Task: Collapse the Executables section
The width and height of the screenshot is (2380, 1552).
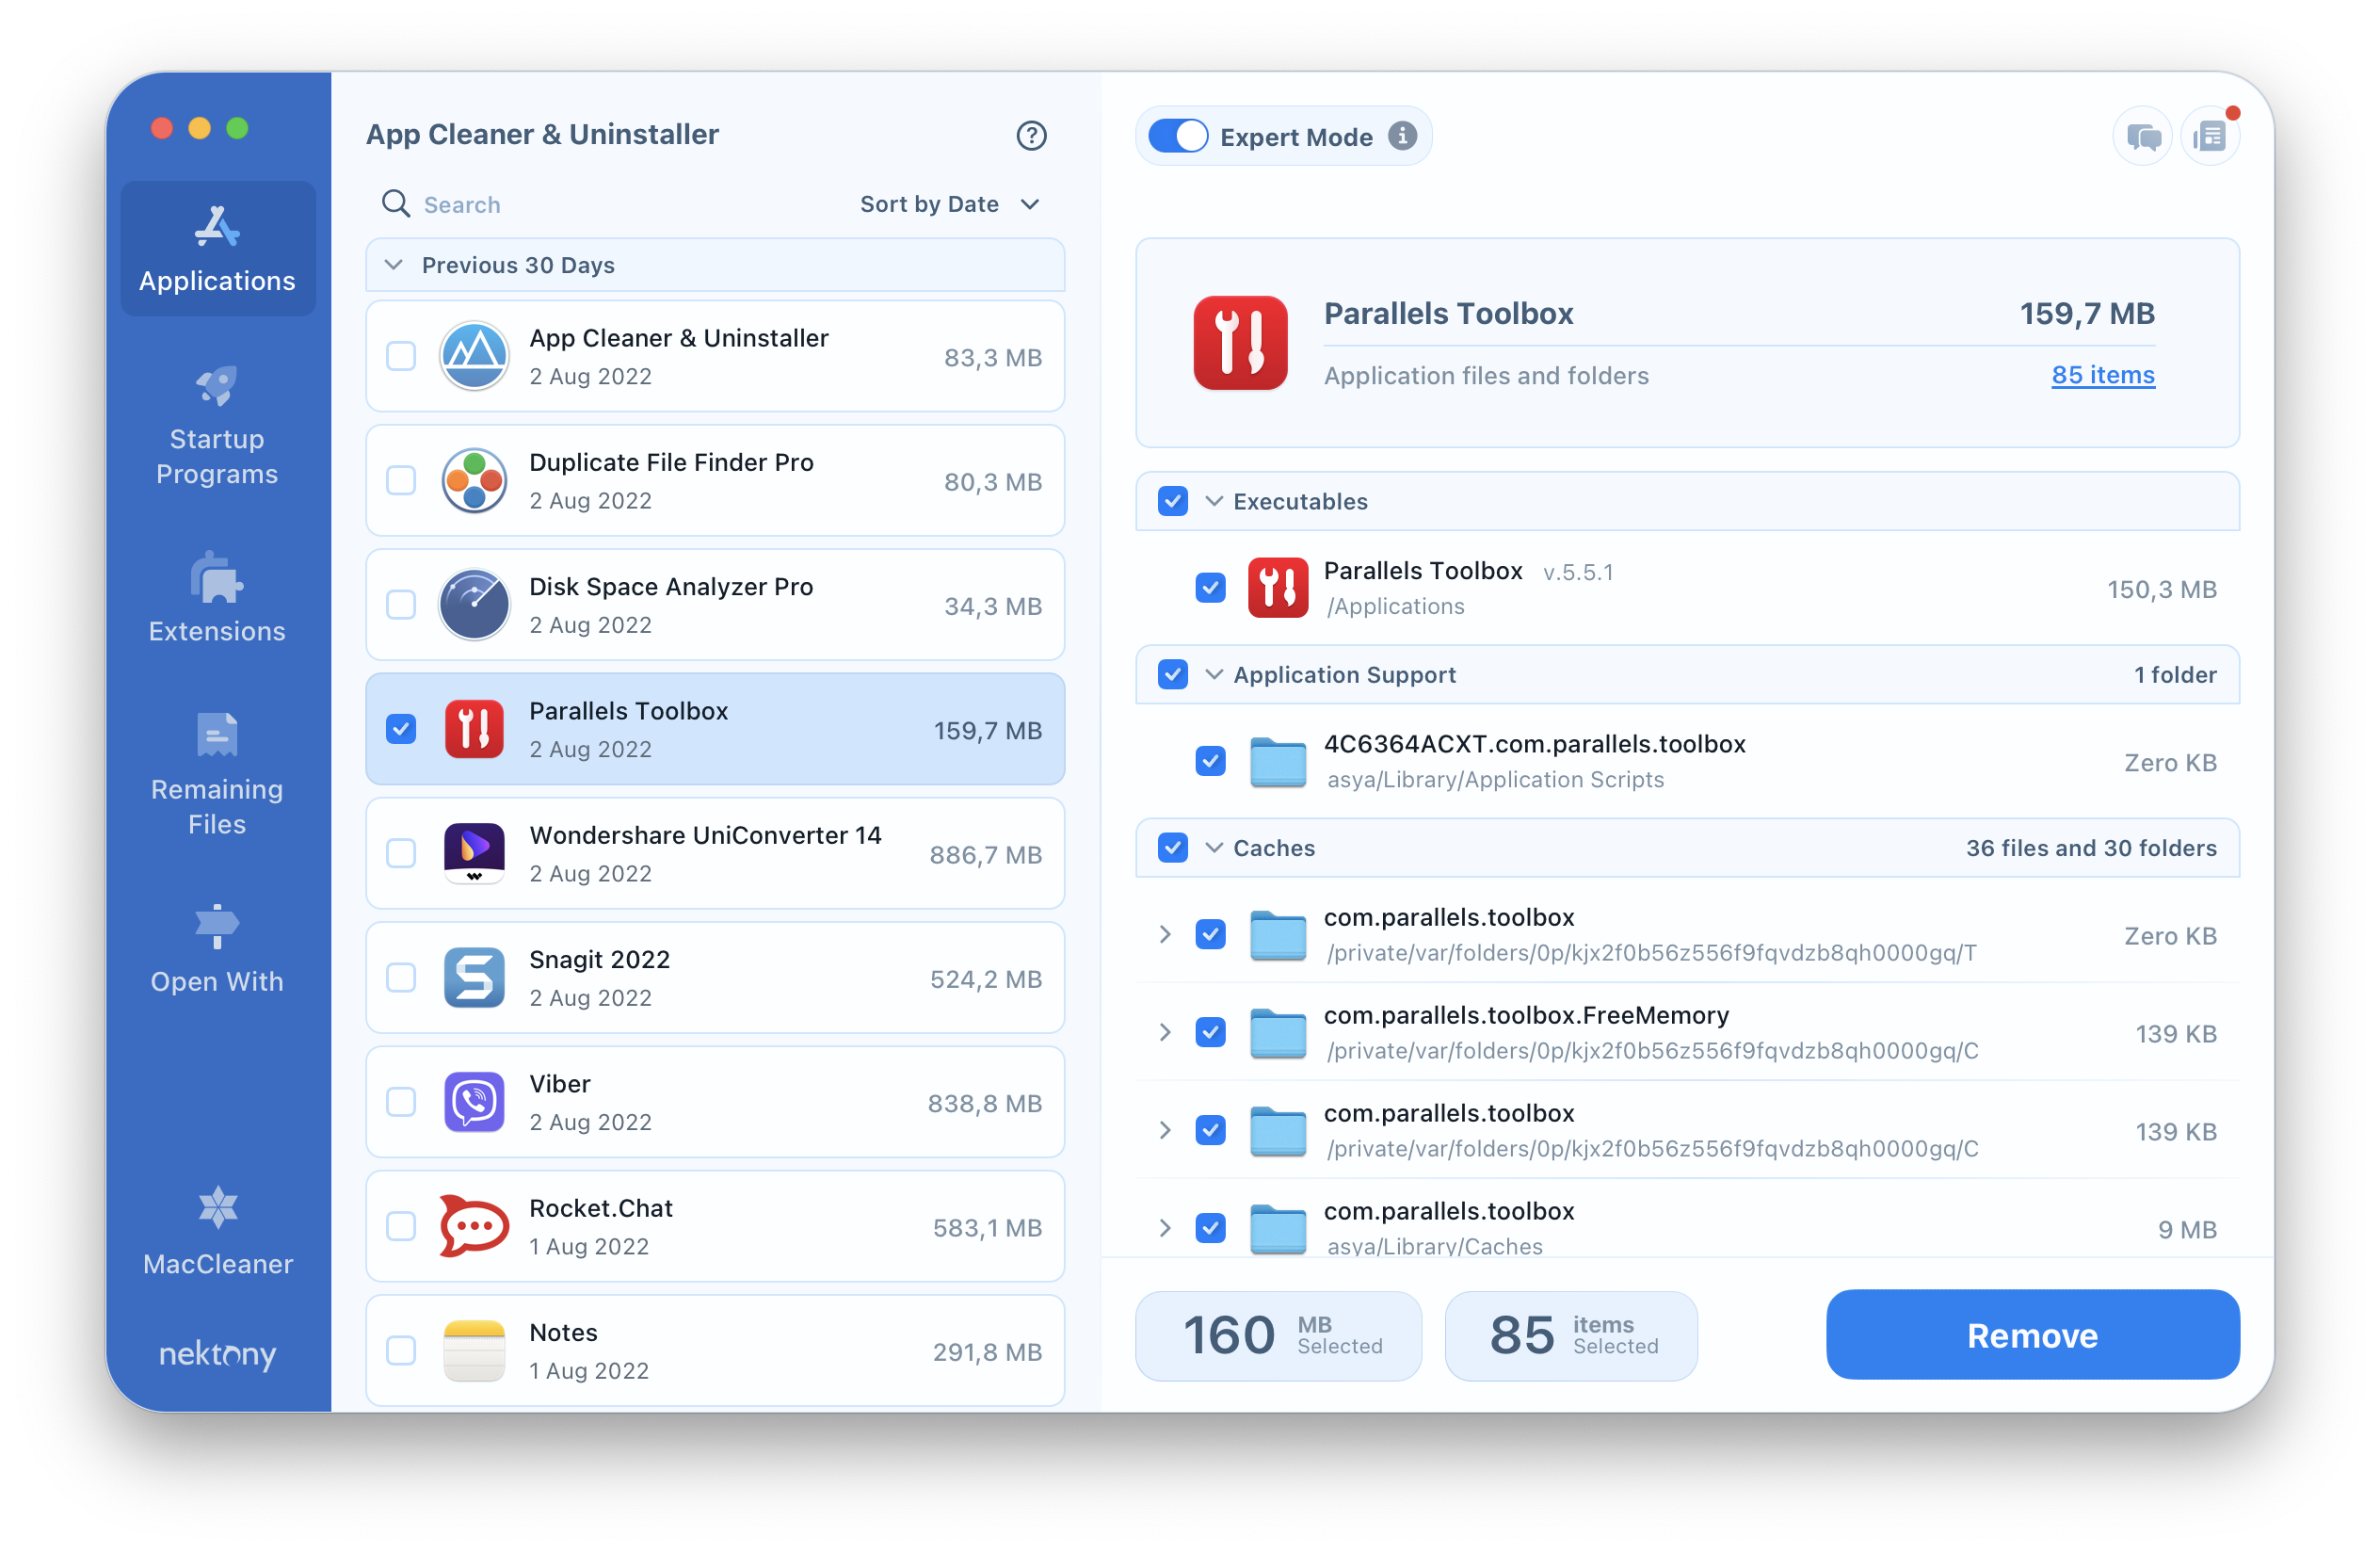Action: point(1214,502)
